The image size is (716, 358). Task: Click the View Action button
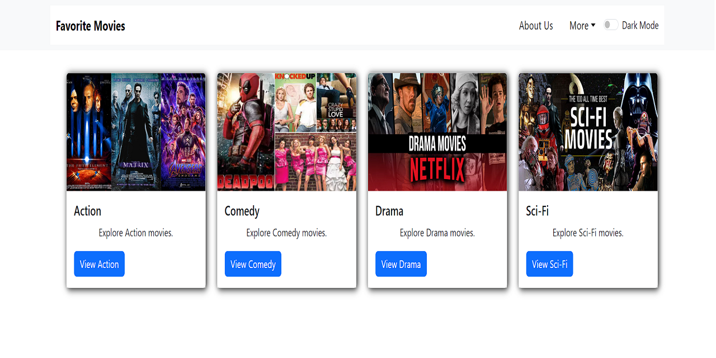coord(99,263)
